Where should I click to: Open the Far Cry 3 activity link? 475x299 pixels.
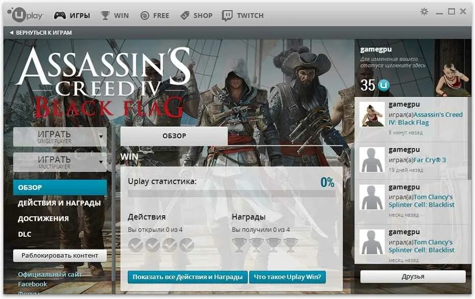(430, 160)
